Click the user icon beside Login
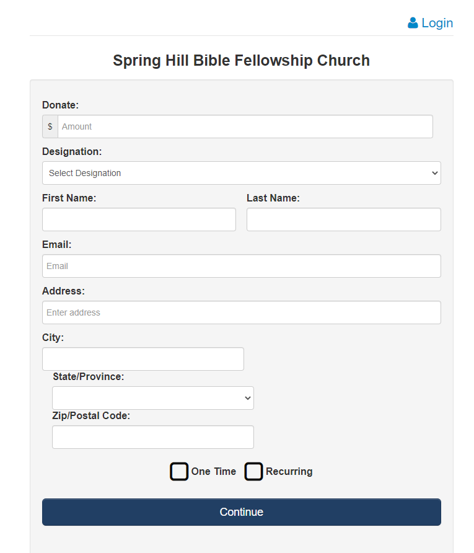The image size is (474, 553). [x=413, y=23]
